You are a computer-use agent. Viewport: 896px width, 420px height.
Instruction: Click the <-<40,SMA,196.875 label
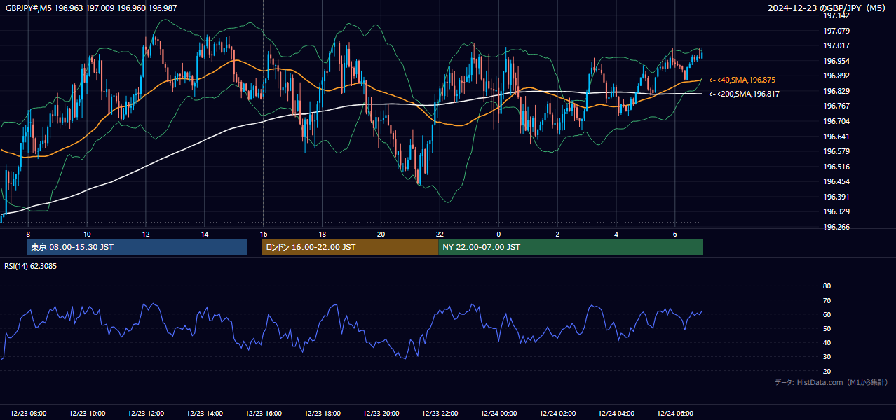click(x=742, y=80)
